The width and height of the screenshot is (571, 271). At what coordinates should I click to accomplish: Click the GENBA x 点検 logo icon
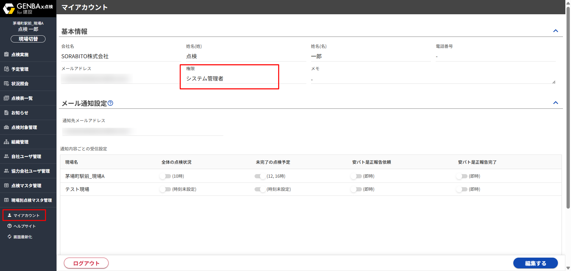(x=9, y=9)
